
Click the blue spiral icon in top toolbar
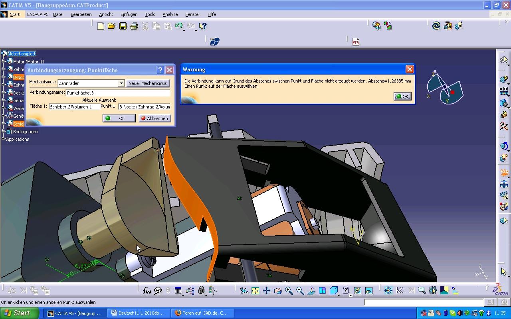(436, 26)
